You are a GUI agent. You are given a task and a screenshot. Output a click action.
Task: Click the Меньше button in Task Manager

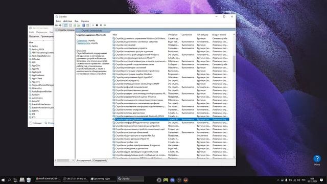pos(36,123)
